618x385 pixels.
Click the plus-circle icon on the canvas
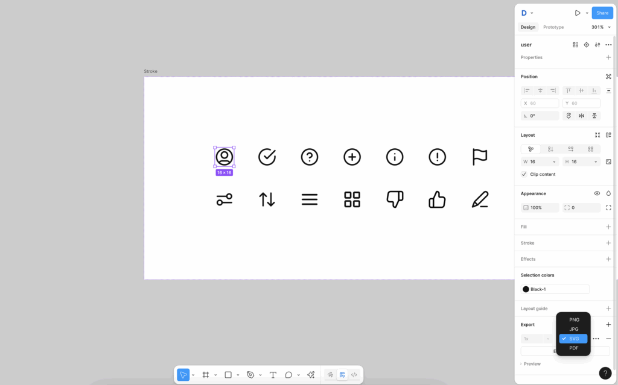pyautogui.click(x=352, y=157)
